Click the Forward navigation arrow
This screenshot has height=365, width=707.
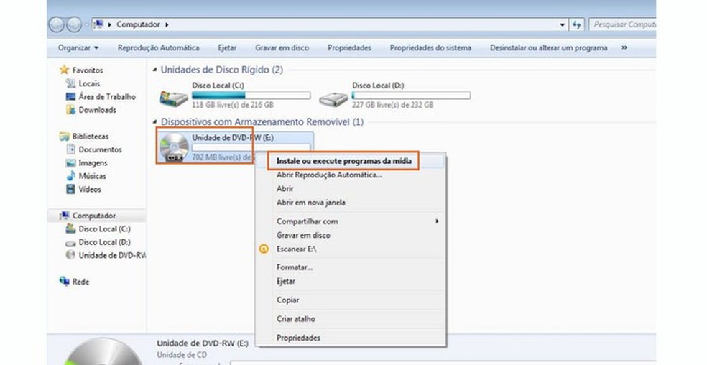[x=74, y=24]
